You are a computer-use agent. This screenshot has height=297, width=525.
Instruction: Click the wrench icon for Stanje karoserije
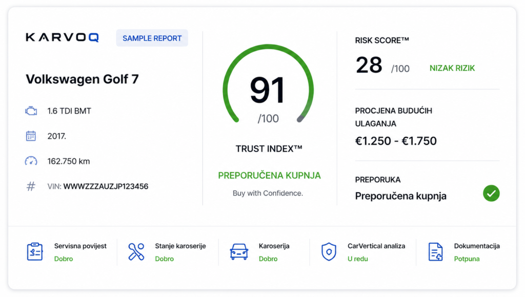pyautogui.click(x=136, y=251)
